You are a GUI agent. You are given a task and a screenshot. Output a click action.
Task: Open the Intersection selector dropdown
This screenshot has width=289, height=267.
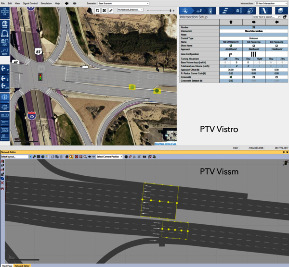click(271, 3)
